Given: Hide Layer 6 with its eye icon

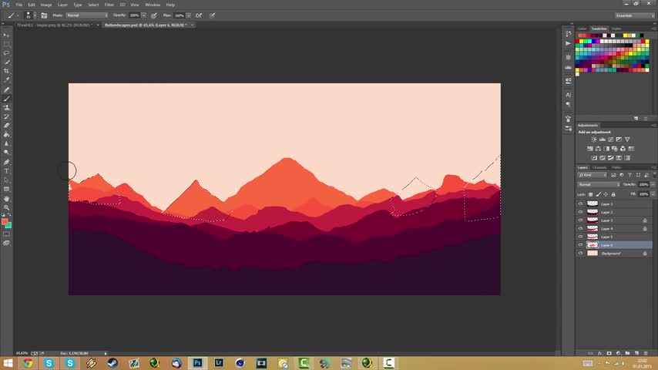Looking at the screenshot, I should [x=581, y=245].
